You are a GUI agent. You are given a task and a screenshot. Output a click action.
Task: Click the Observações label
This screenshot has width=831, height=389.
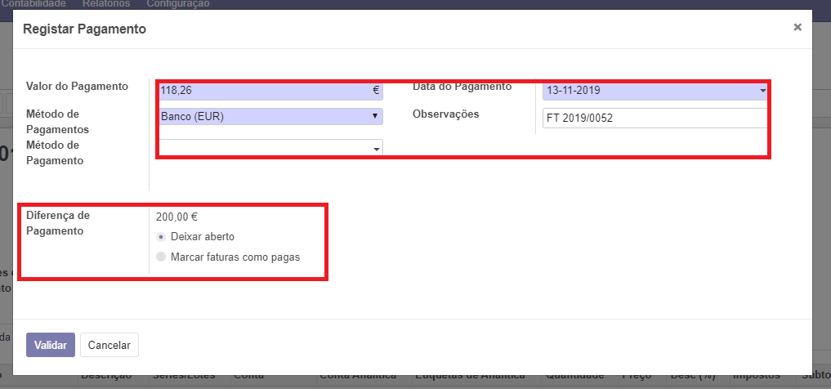[x=445, y=114]
